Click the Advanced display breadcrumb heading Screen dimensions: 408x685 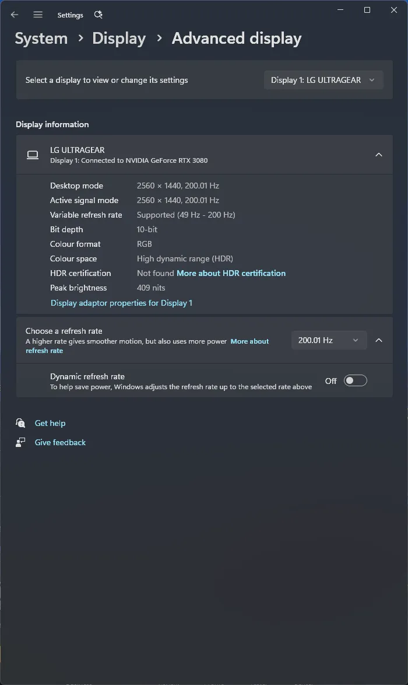point(237,39)
